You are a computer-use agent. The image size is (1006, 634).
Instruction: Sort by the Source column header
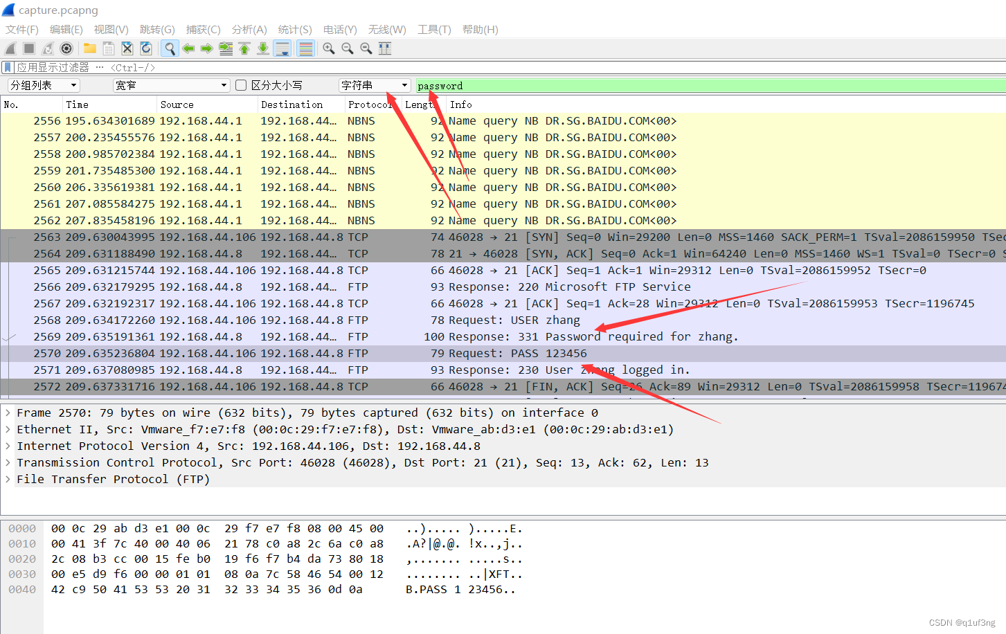(208, 105)
